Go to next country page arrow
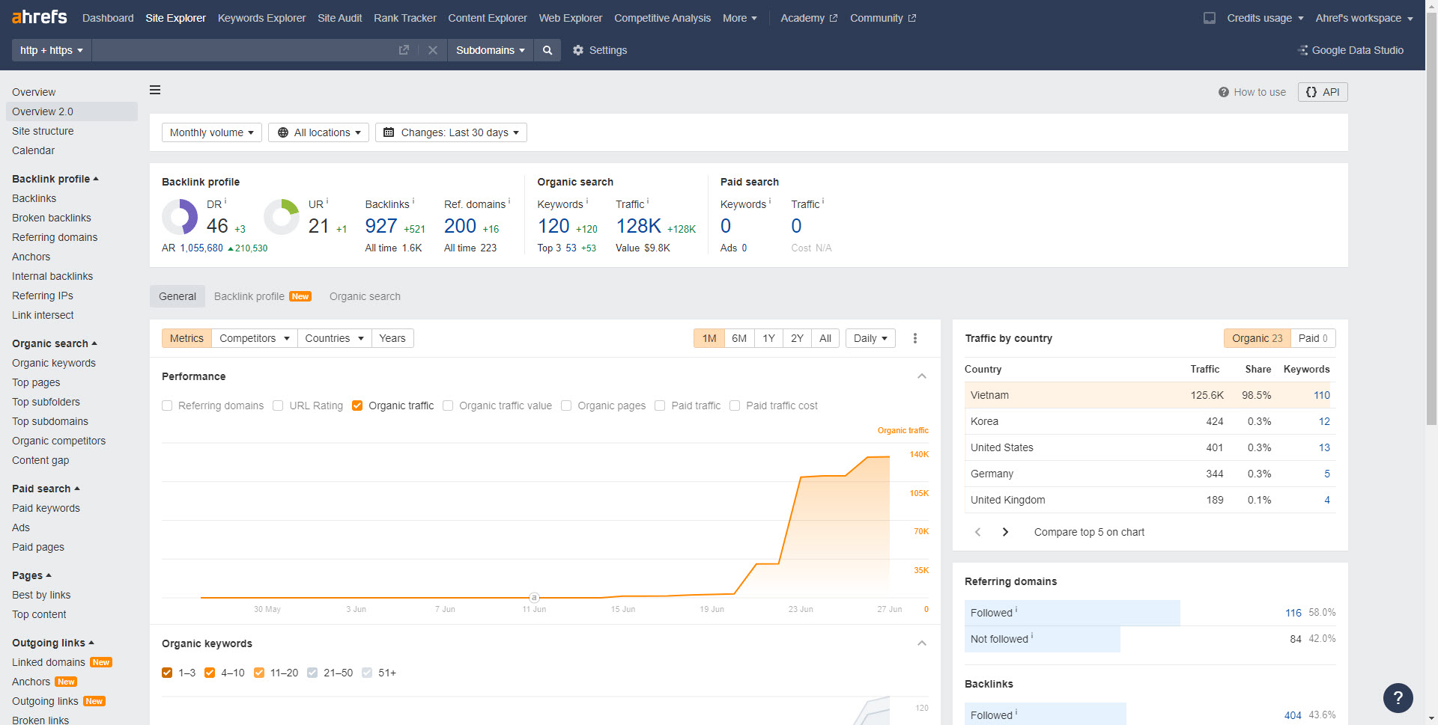This screenshot has height=725, width=1438. coord(1005,532)
